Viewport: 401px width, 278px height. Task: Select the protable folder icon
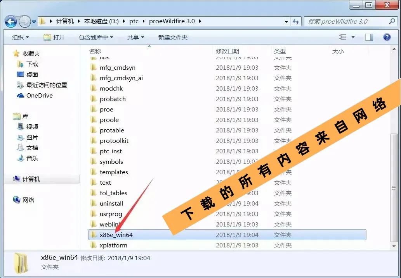[94, 130]
